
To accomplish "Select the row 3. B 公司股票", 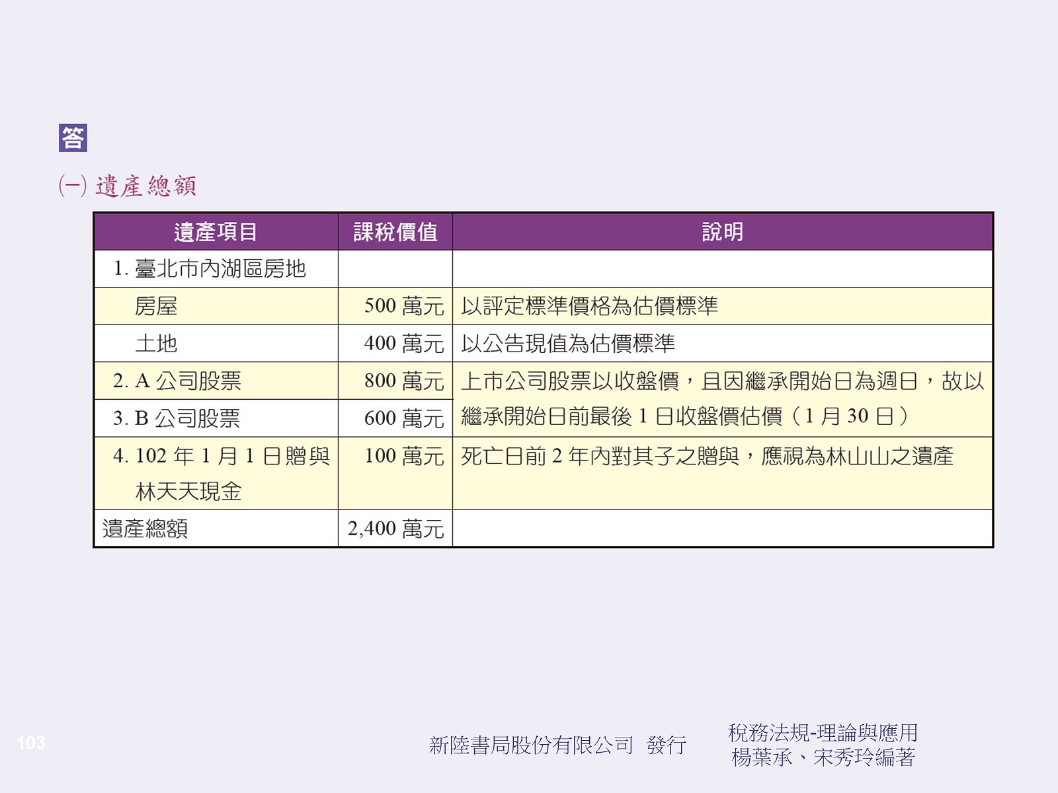I will [x=177, y=418].
